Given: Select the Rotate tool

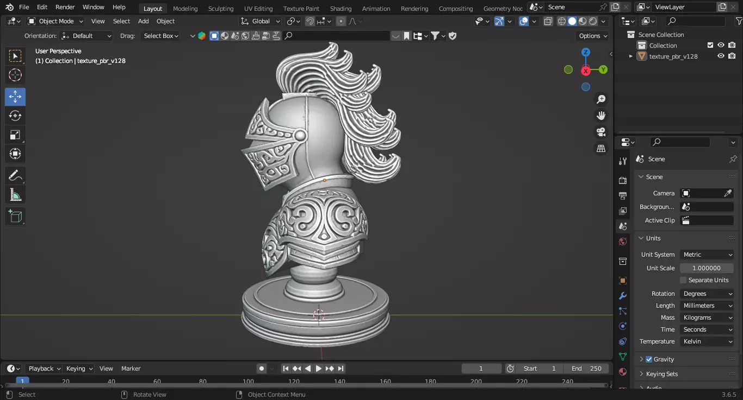Looking at the screenshot, I should pyautogui.click(x=15, y=116).
